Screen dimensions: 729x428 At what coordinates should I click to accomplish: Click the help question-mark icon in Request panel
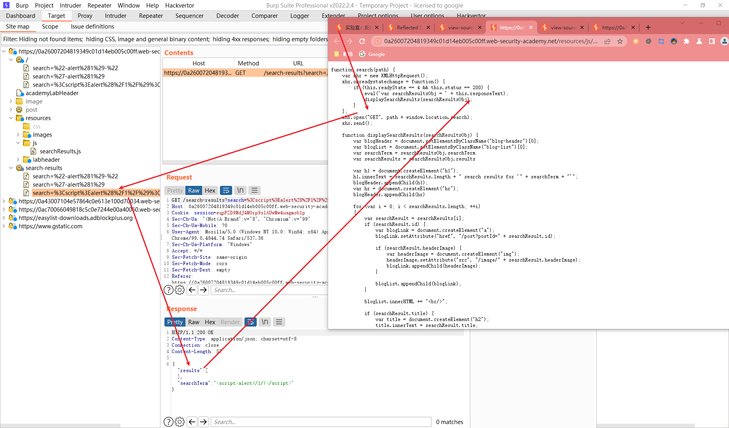pos(168,290)
